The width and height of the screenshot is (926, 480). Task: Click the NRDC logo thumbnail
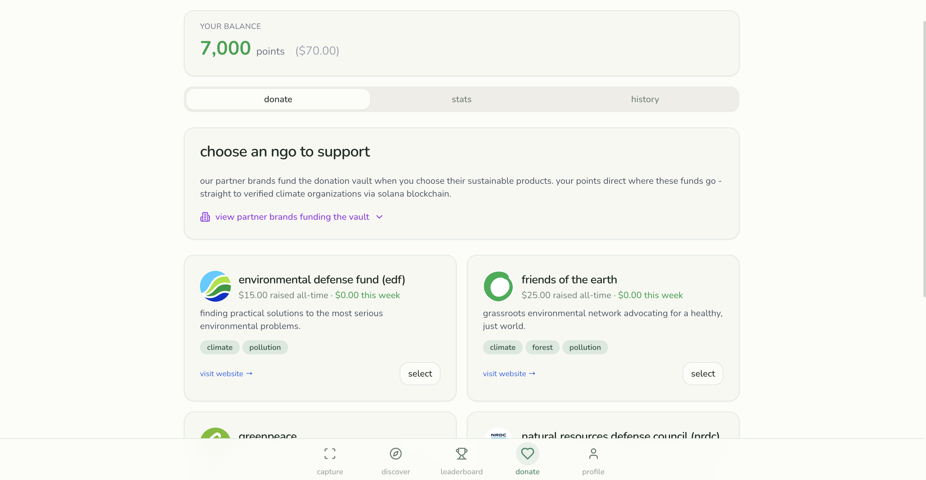click(498, 434)
